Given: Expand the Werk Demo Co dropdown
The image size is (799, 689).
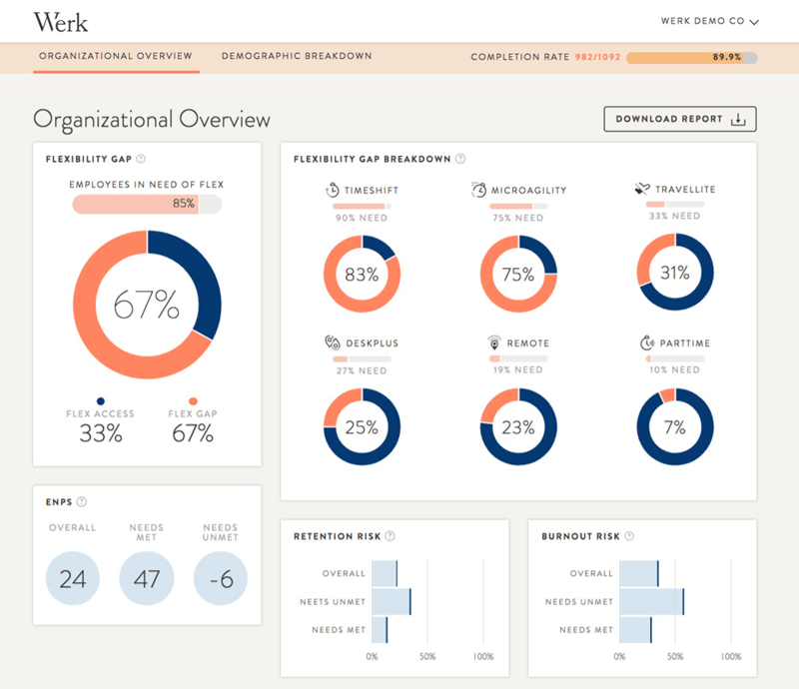Looking at the screenshot, I should coord(710,21).
